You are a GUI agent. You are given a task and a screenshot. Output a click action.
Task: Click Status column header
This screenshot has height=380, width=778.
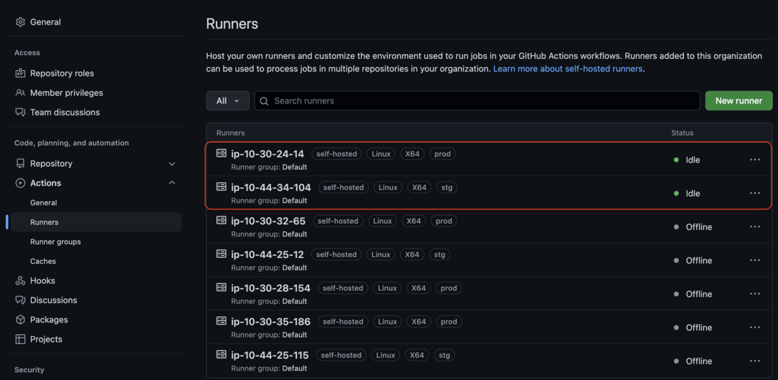click(x=682, y=133)
